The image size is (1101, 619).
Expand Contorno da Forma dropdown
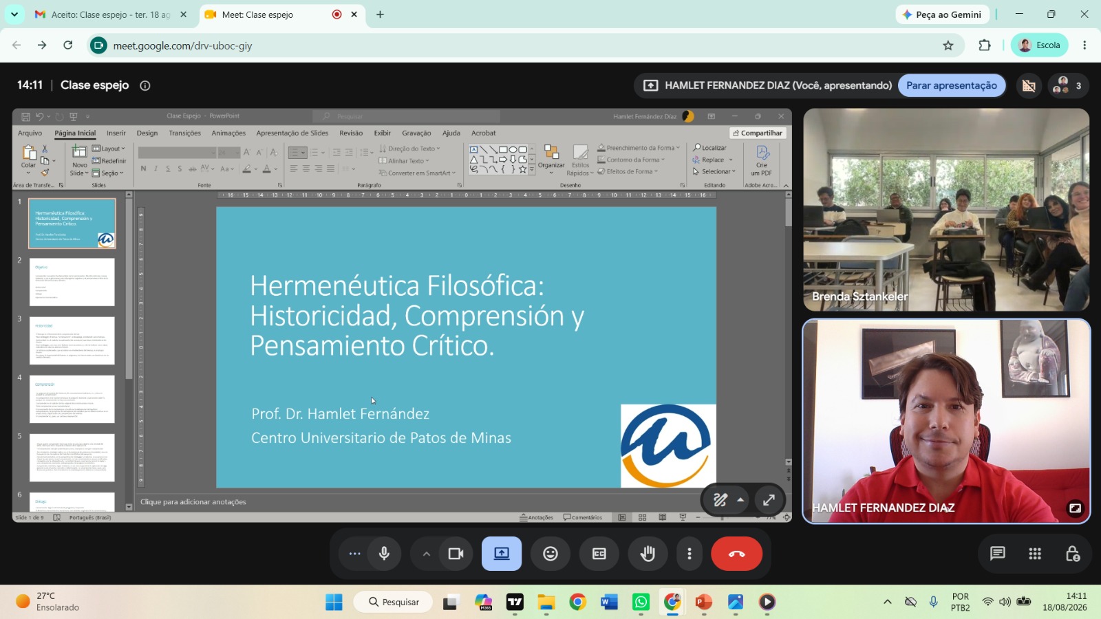[631, 160]
